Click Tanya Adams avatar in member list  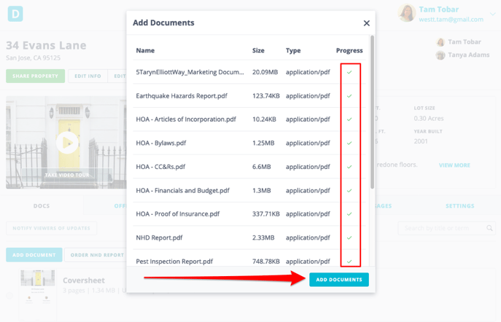[440, 55]
